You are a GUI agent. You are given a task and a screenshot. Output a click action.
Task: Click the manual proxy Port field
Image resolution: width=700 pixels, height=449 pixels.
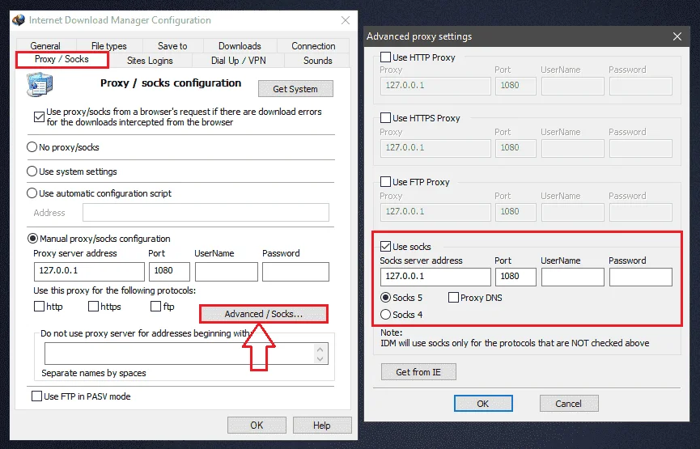click(x=169, y=271)
